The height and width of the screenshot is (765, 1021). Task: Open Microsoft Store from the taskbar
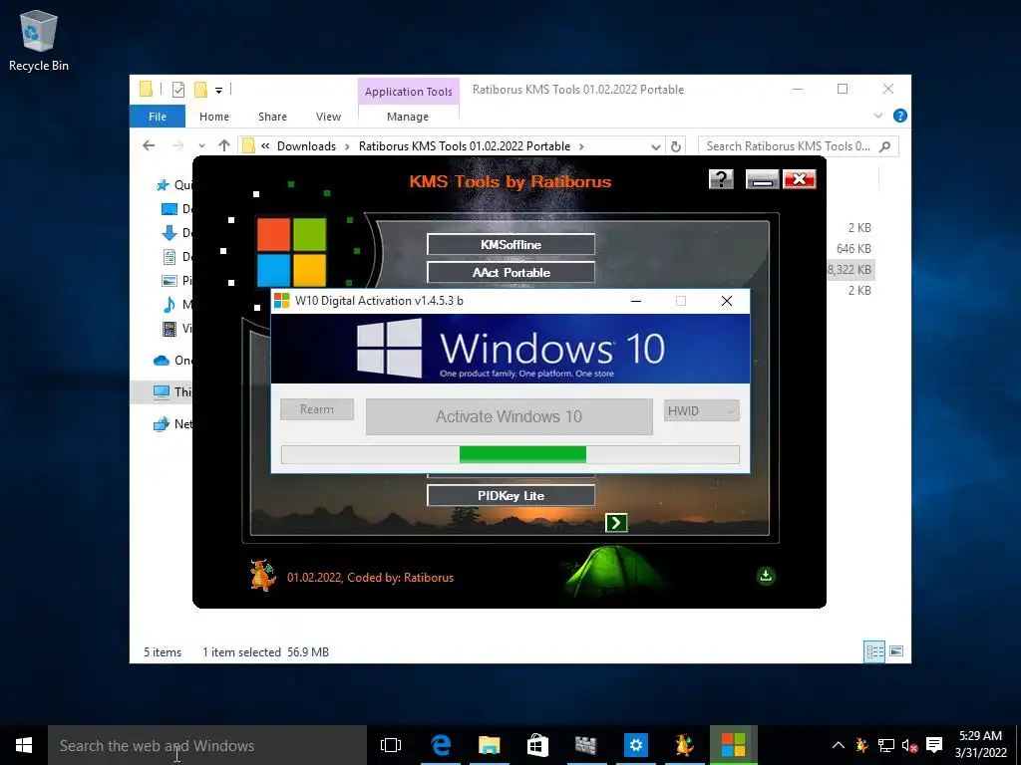(x=537, y=745)
